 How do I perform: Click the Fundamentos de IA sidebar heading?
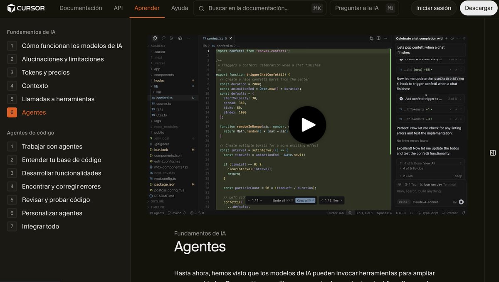[31, 32]
